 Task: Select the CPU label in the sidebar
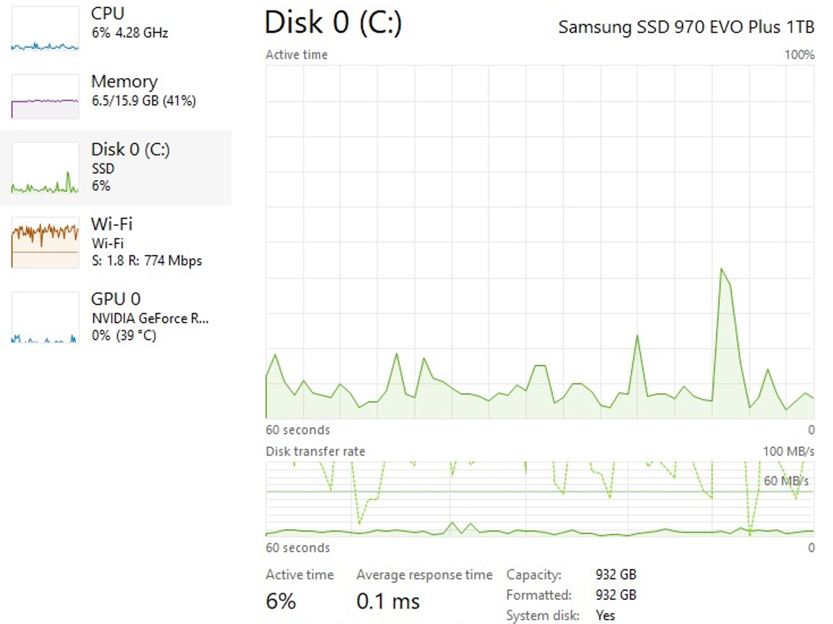coord(107,13)
